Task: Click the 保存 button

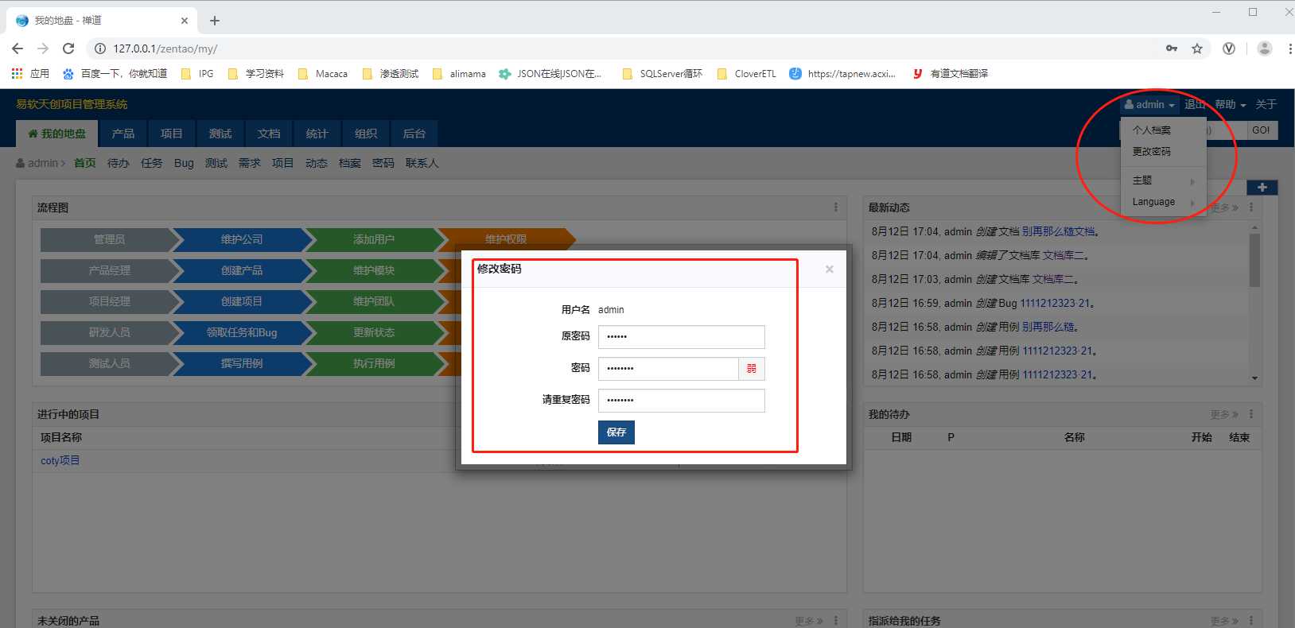Action: (616, 432)
